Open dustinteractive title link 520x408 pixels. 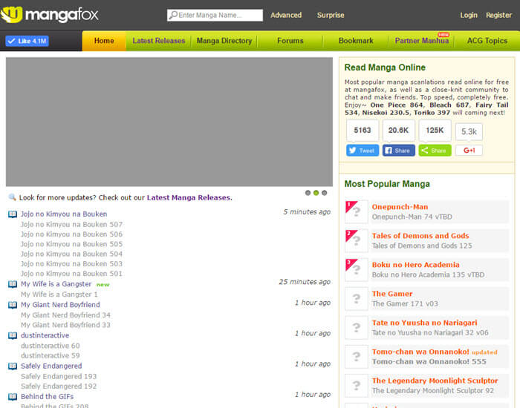[45, 335]
